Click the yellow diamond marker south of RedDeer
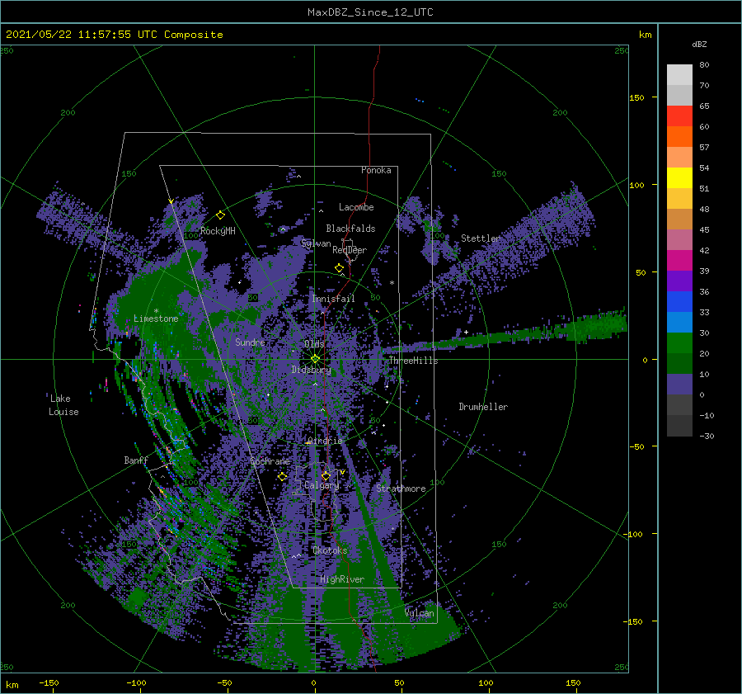This screenshot has width=742, height=694. pyautogui.click(x=340, y=268)
